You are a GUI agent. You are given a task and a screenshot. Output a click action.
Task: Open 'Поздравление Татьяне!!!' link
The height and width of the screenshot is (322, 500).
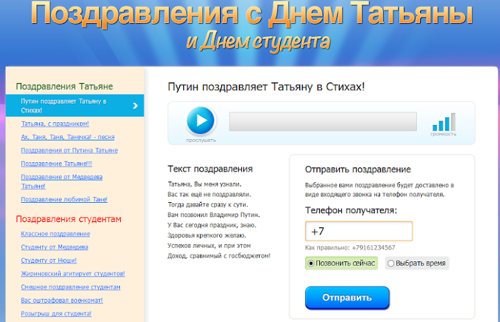pos(56,164)
